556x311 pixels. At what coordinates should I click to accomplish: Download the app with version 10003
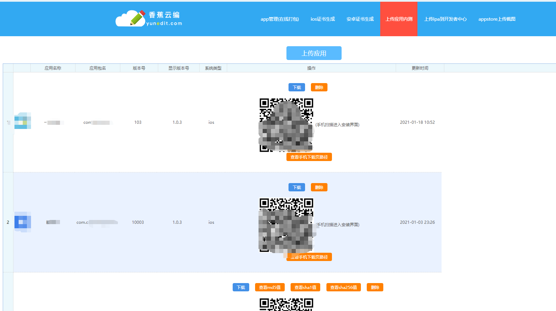[297, 187]
